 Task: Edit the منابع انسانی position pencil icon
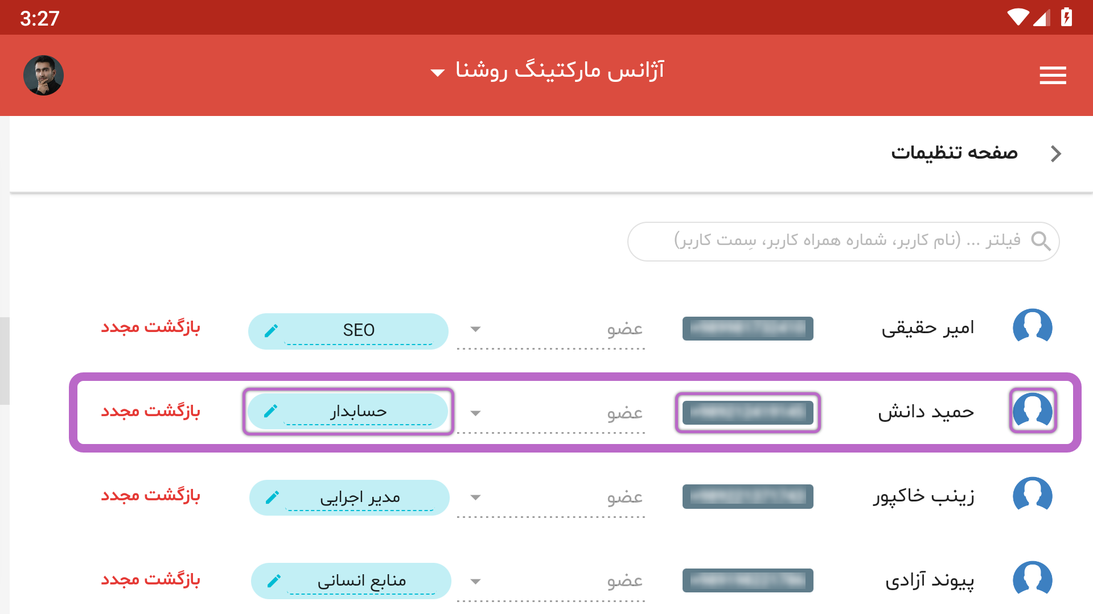click(274, 580)
